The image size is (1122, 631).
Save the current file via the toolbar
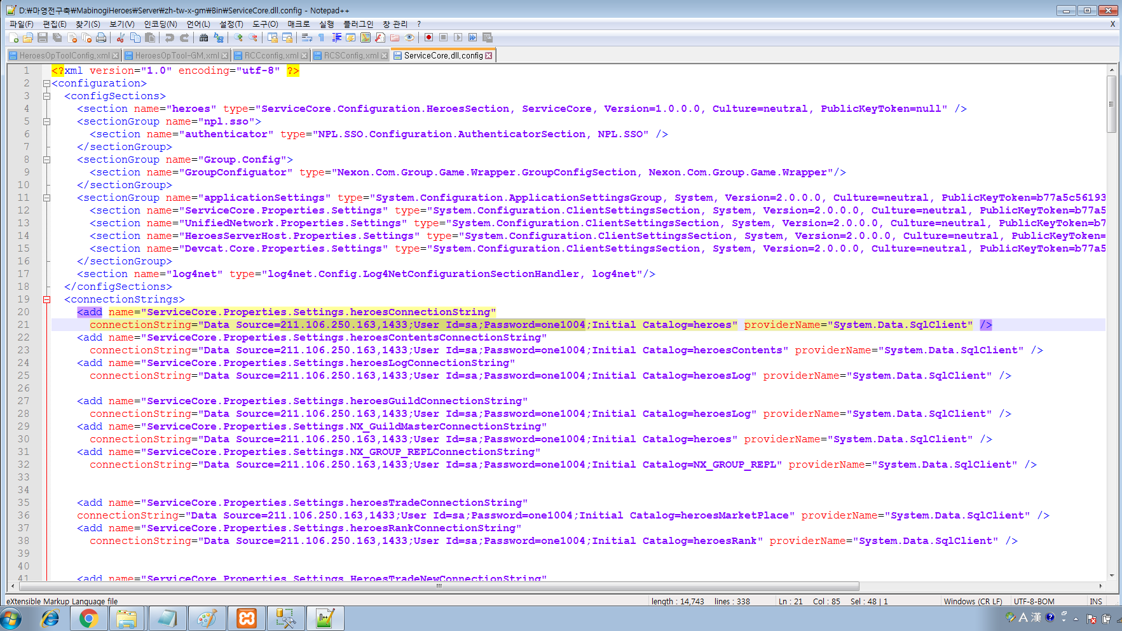43,37
